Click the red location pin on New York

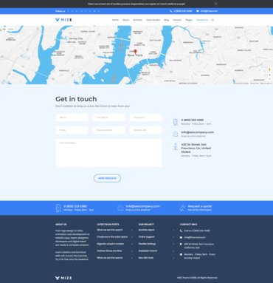[135, 52]
